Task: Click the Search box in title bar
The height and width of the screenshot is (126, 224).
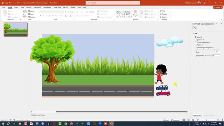Action: pyautogui.click(x=113, y=3)
